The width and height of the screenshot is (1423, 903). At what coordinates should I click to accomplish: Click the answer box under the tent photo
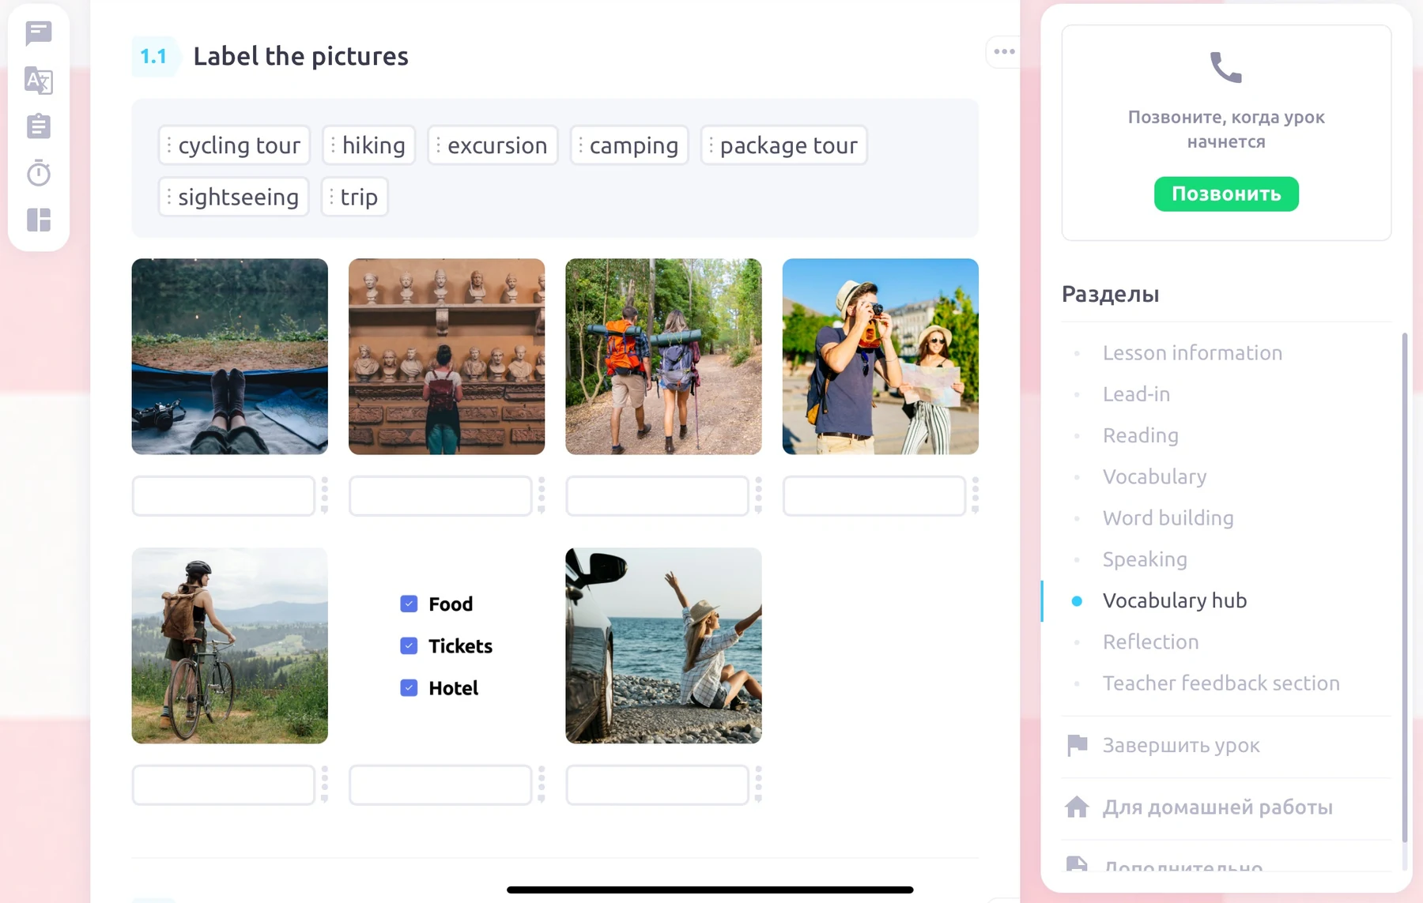[224, 495]
